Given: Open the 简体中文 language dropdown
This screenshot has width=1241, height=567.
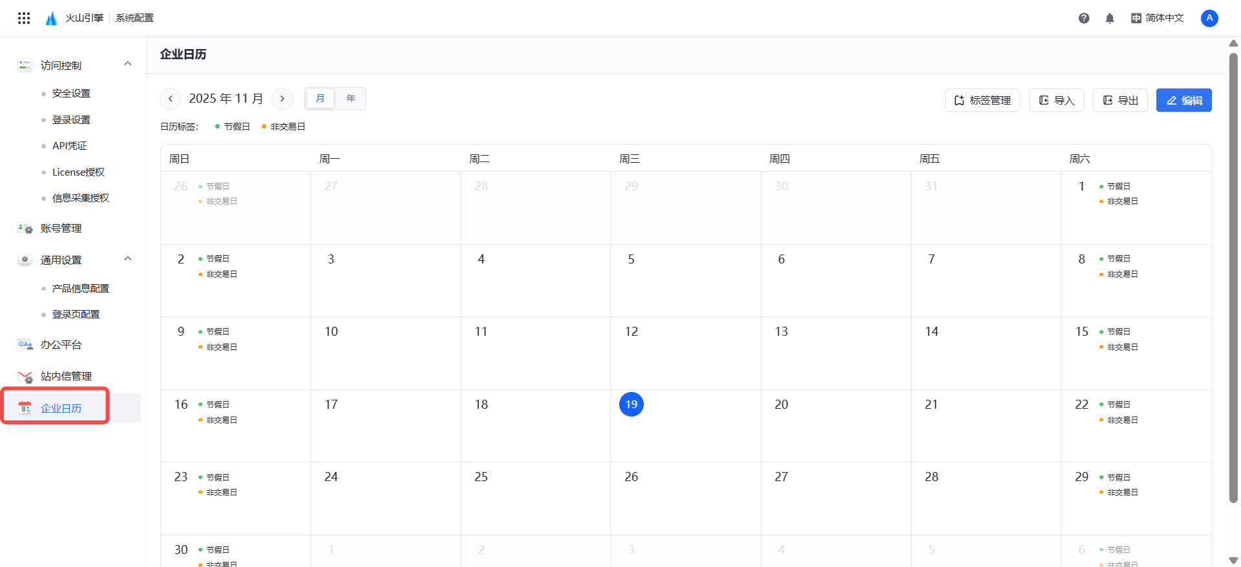Looking at the screenshot, I should pyautogui.click(x=1157, y=18).
